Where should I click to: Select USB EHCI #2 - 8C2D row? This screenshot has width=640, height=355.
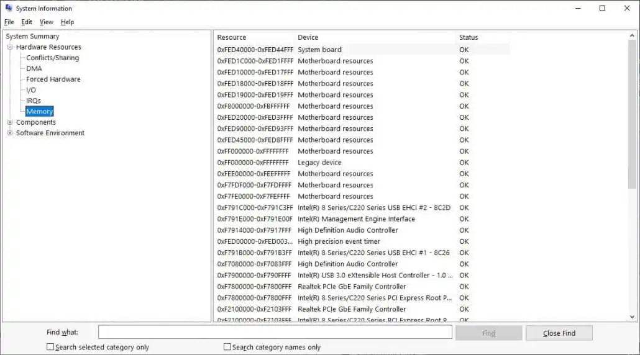[362, 207]
